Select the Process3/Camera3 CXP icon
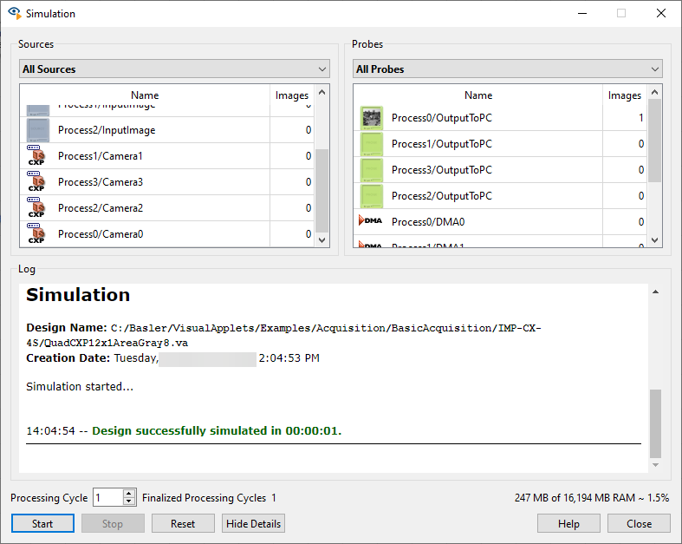 click(36, 182)
